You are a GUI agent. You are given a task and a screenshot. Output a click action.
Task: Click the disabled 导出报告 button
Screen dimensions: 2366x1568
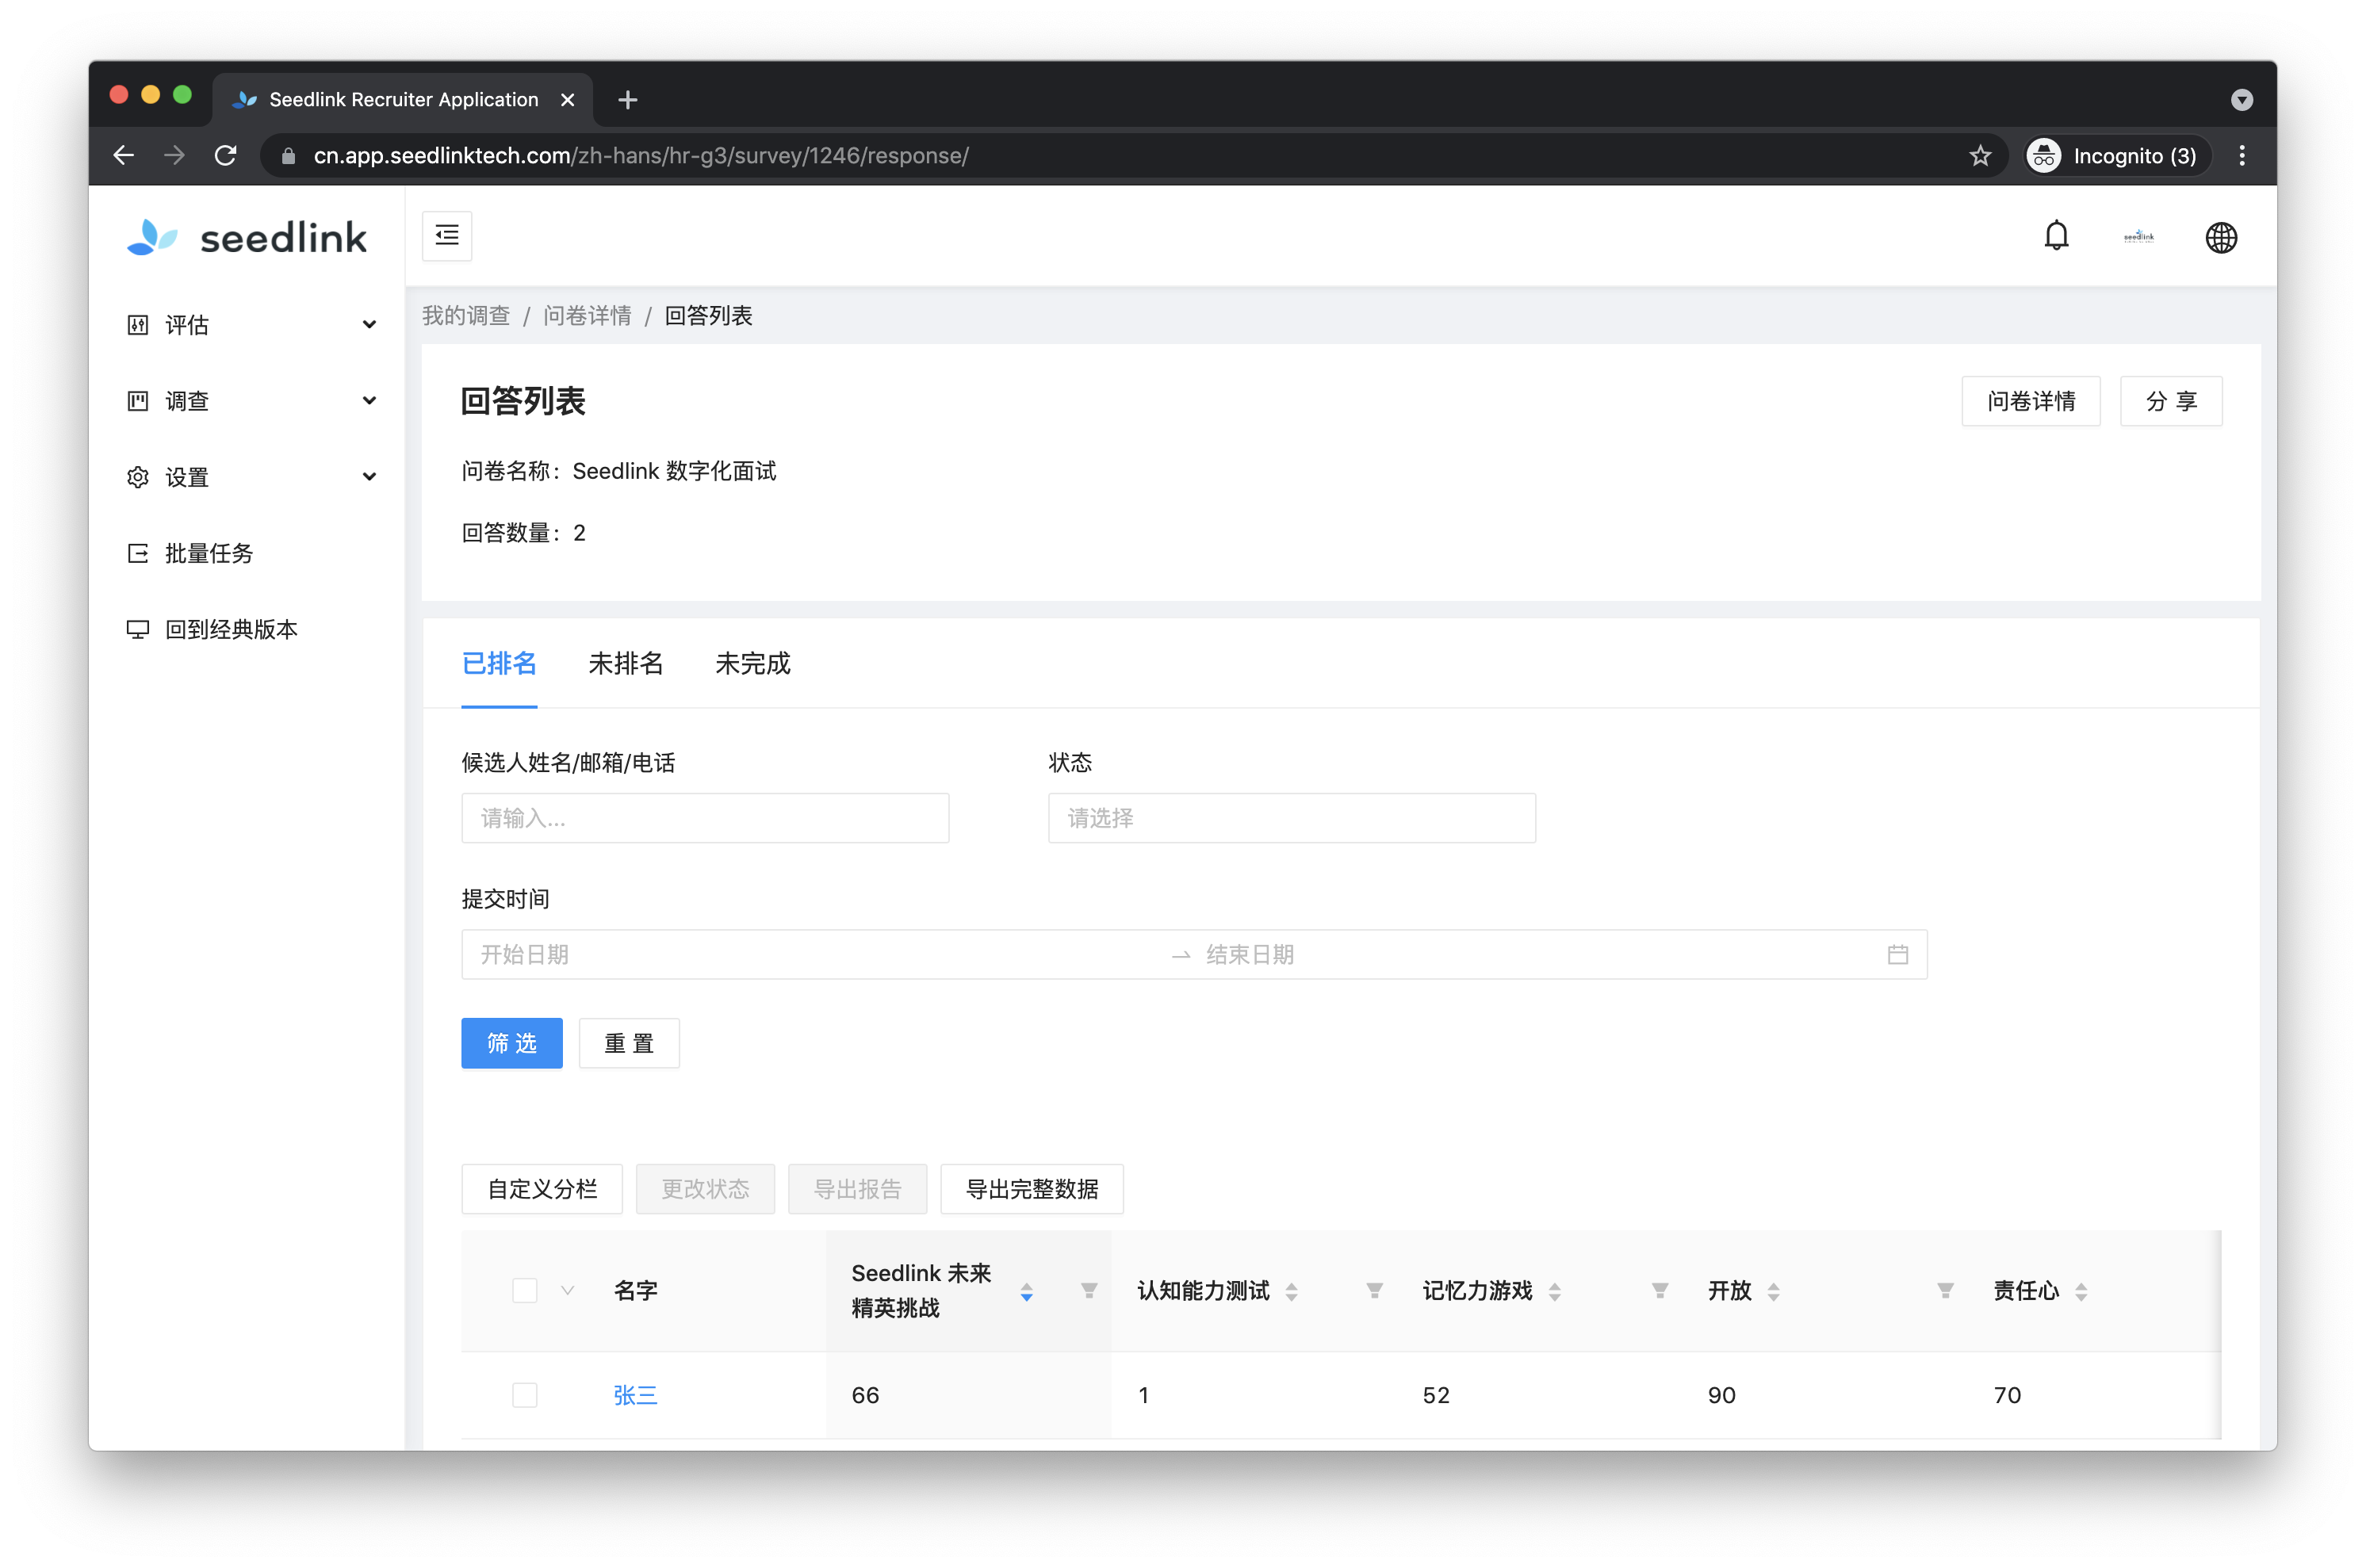(857, 1189)
